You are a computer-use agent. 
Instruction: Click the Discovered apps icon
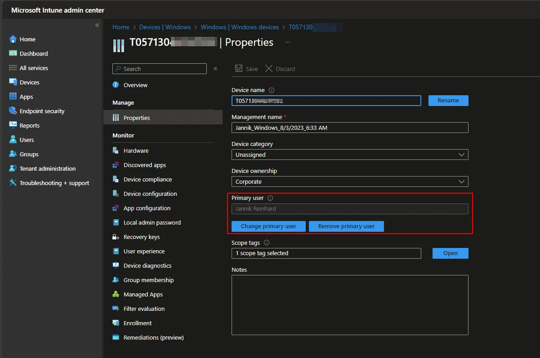click(x=116, y=165)
